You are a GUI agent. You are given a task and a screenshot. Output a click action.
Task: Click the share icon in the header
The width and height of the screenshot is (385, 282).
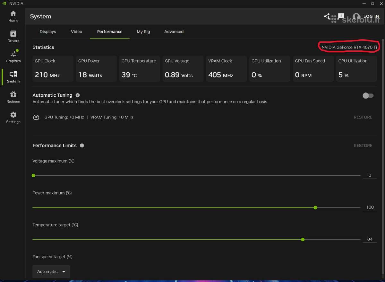327,16
